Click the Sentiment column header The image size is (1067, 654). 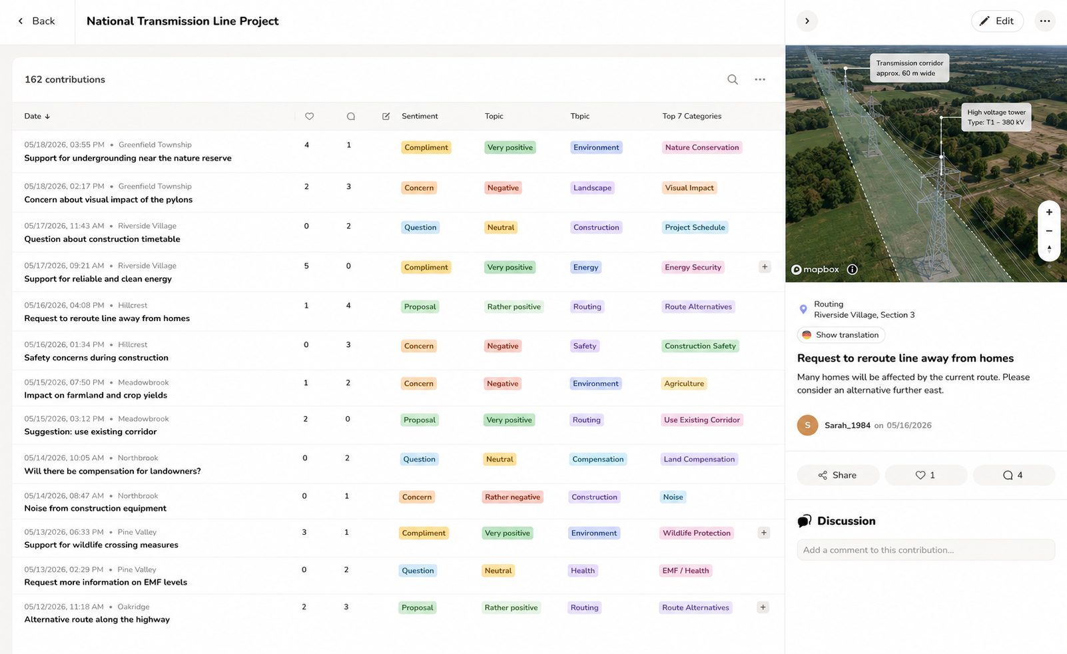pos(420,116)
